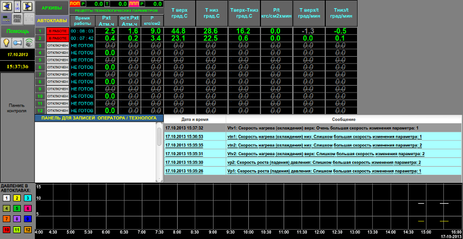The width and height of the screenshot is (463, 239).
Task: Click Сообщение column header
Action: tap(343, 119)
